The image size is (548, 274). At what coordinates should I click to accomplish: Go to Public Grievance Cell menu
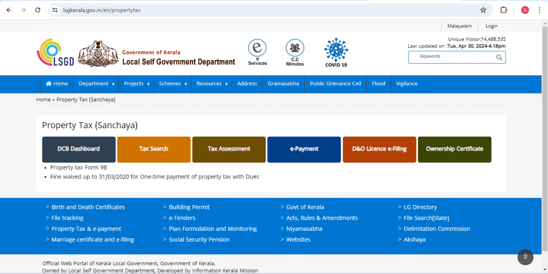[x=335, y=84]
